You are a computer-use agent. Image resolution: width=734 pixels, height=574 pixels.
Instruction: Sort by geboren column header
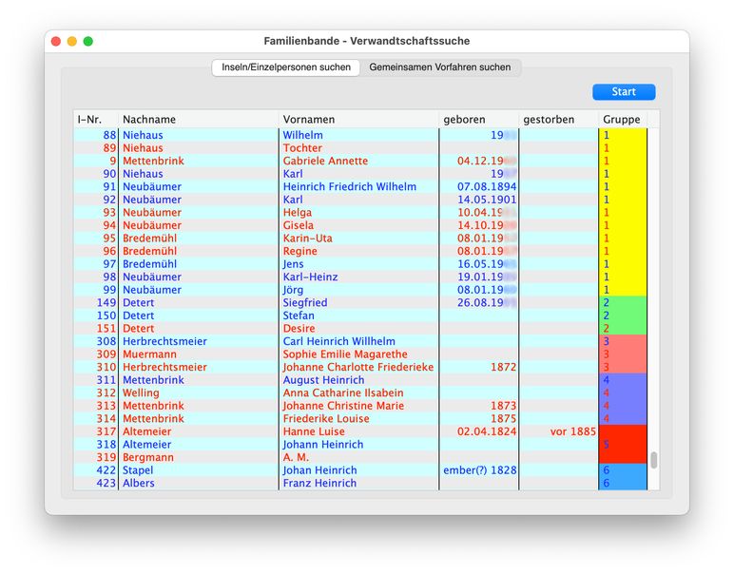[x=477, y=120]
